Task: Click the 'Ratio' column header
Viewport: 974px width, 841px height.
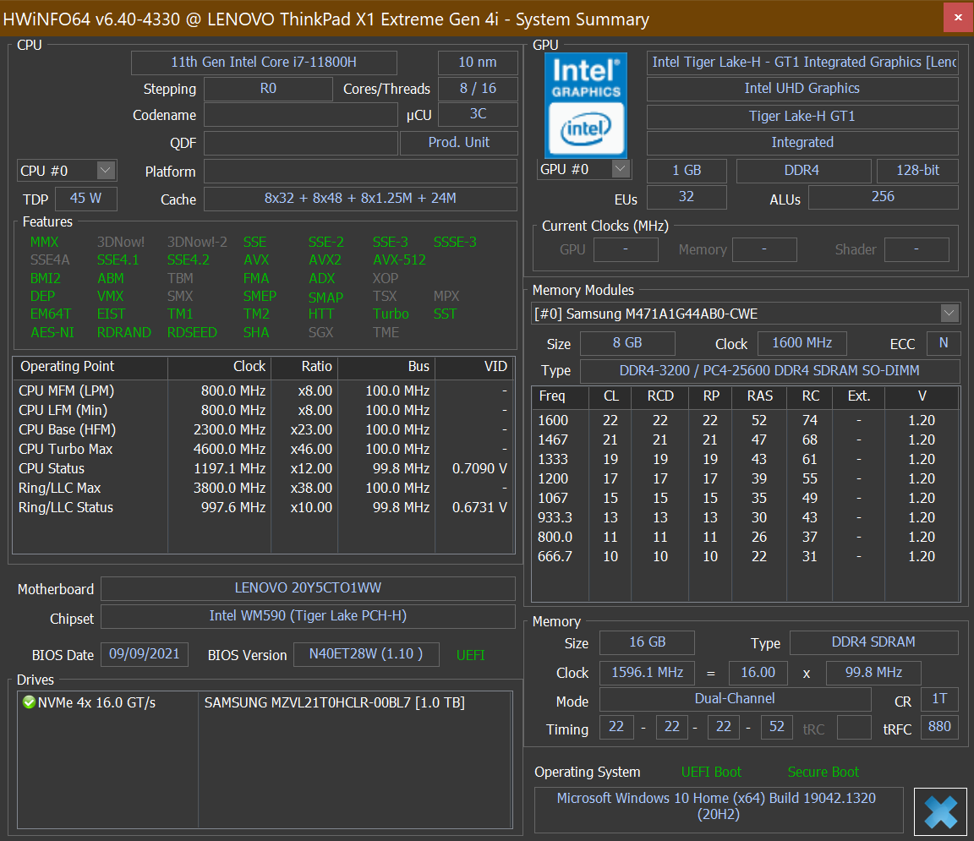Action: pyautogui.click(x=304, y=367)
